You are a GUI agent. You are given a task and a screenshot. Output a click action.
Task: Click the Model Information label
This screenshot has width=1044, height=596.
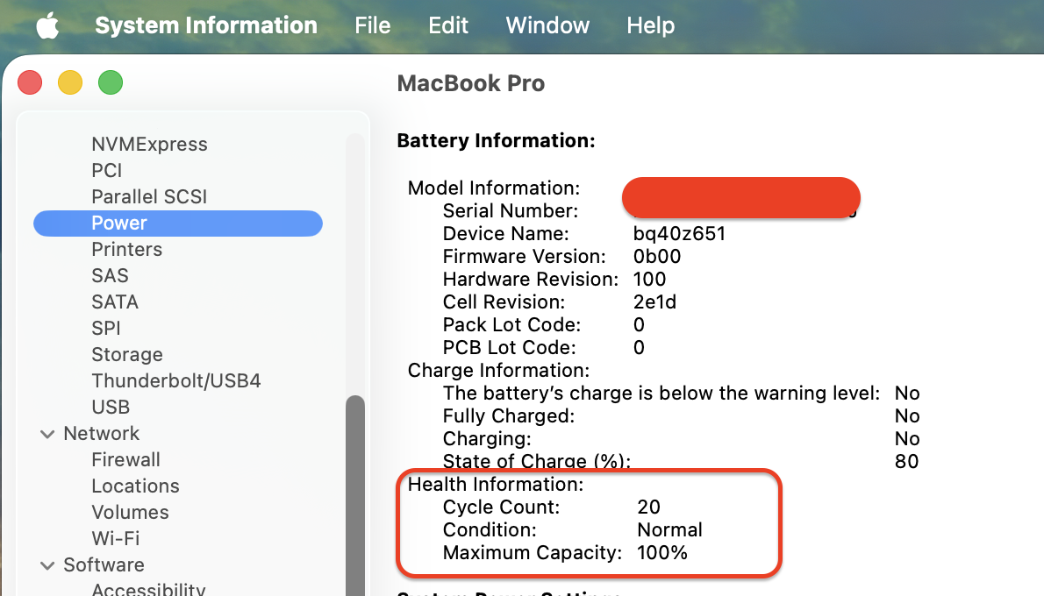coord(493,188)
